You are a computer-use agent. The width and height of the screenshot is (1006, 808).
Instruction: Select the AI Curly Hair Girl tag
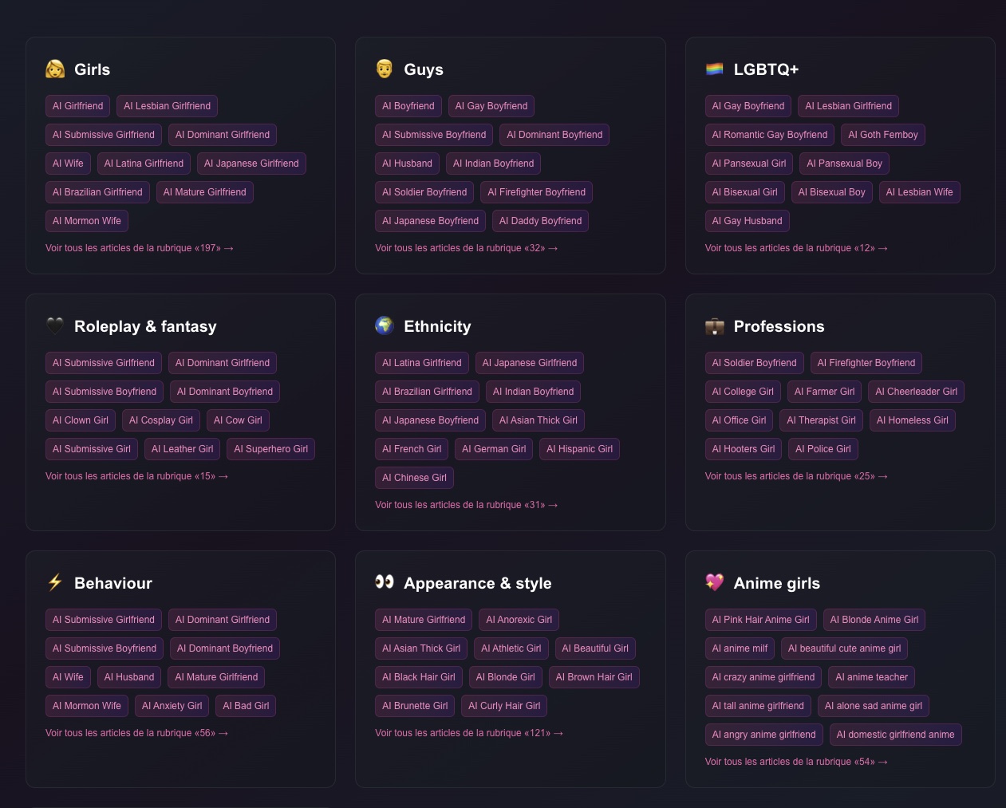(x=504, y=706)
